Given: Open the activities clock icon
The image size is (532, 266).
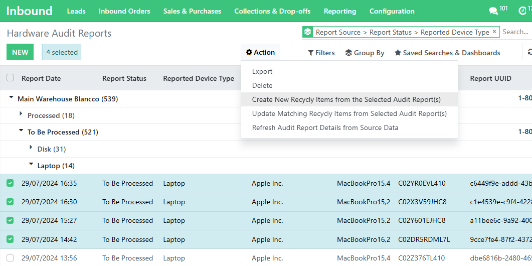Looking at the screenshot, I should click(x=523, y=11).
